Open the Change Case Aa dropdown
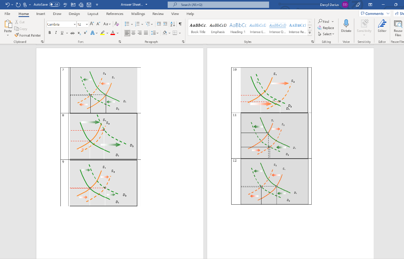The height and width of the screenshot is (259, 404). 107,24
